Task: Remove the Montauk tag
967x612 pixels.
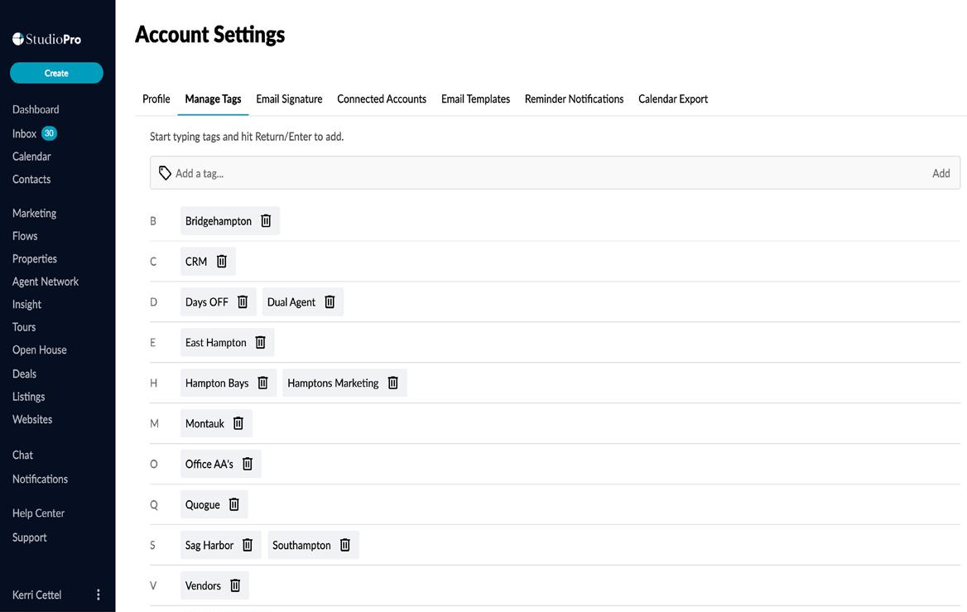Action: [x=238, y=423]
